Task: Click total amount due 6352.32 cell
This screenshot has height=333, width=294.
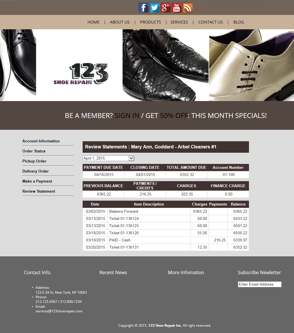Action: point(187,175)
